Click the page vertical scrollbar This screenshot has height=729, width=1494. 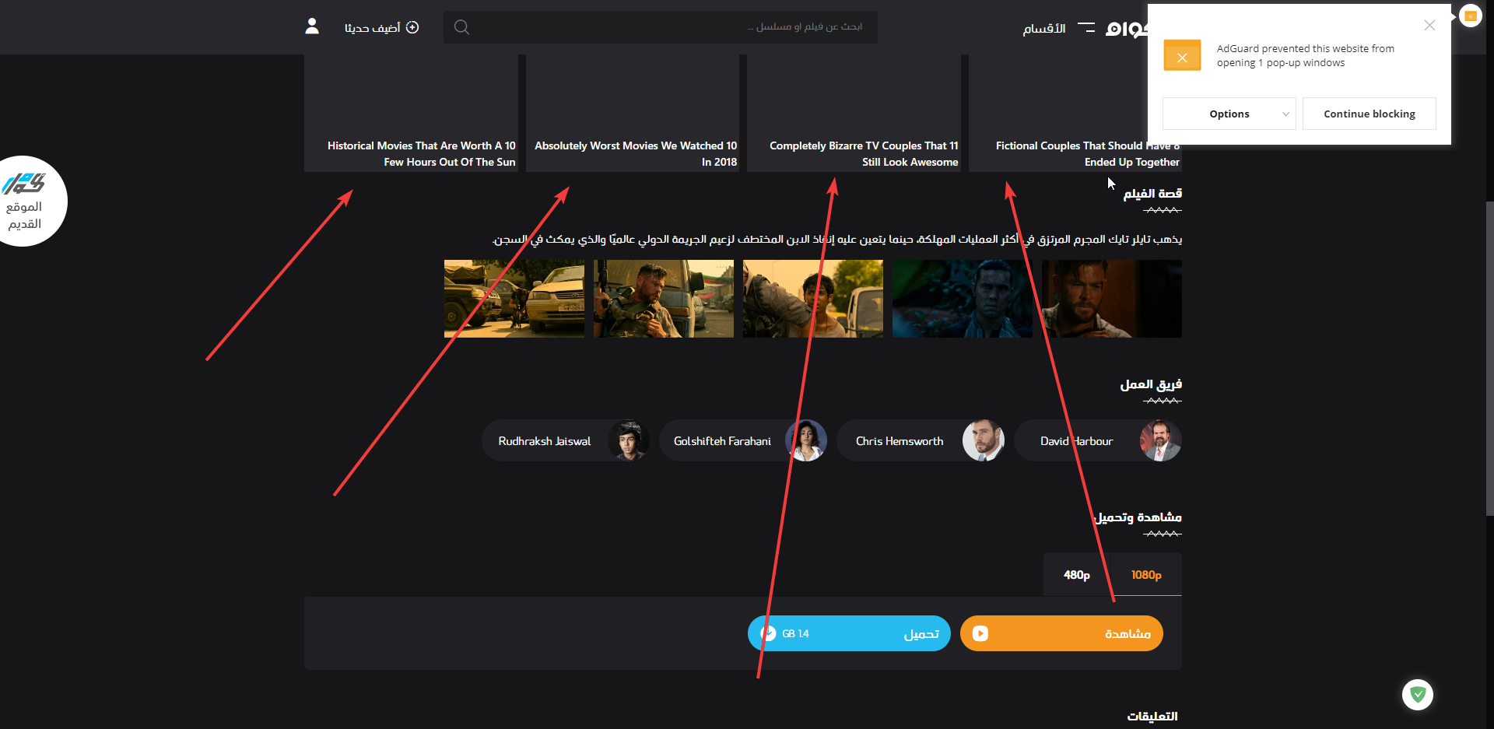(1489, 358)
